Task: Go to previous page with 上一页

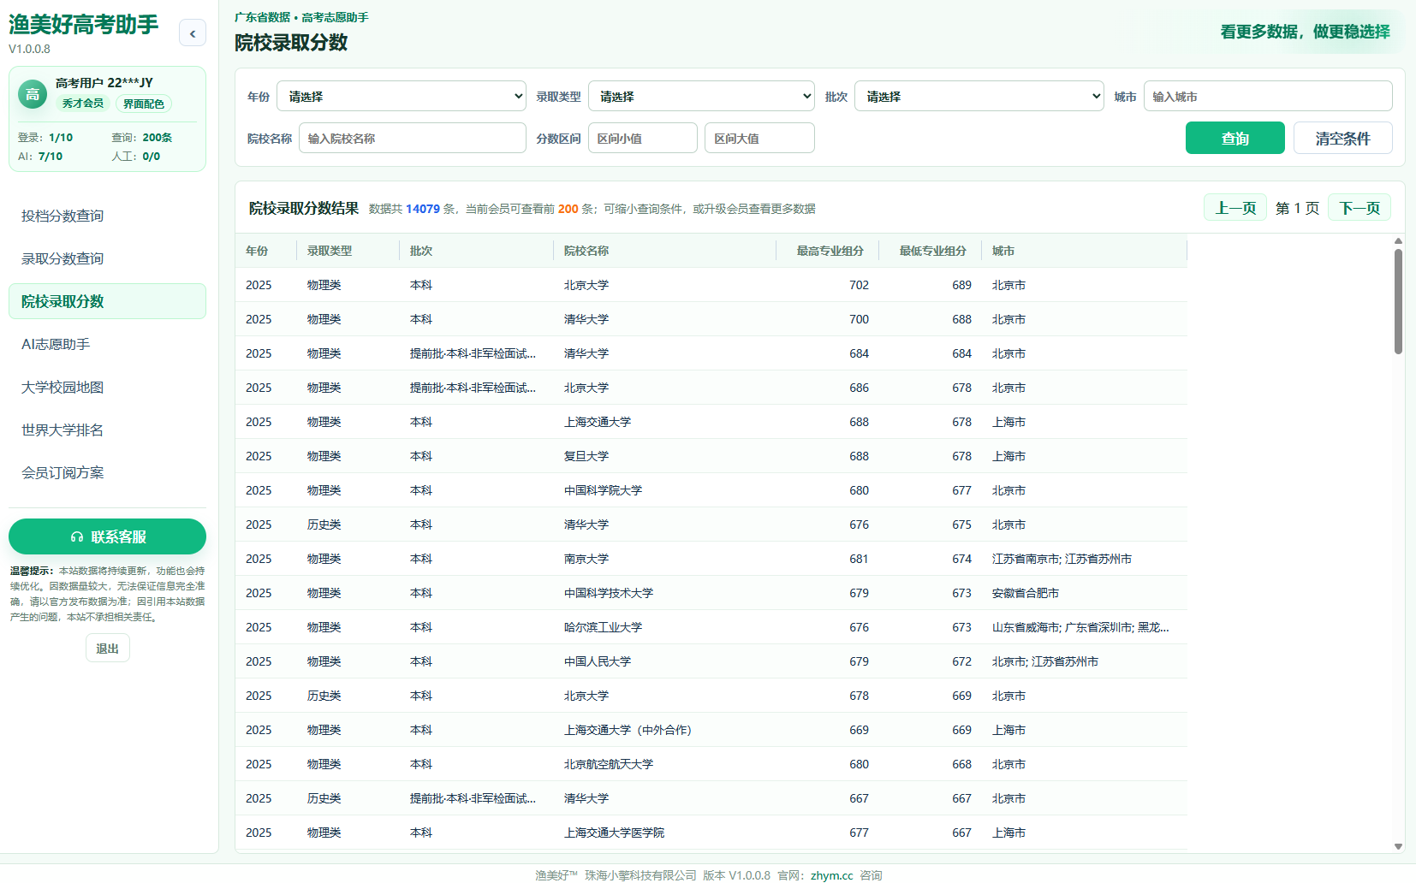Action: pos(1235,208)
